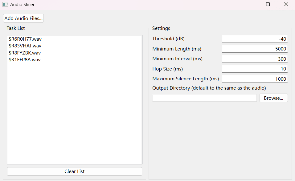Viewport: 295px width, 181px height.
Task: Pick $R1FFP8A.wav from the task list
Action: tap(25, 59)
